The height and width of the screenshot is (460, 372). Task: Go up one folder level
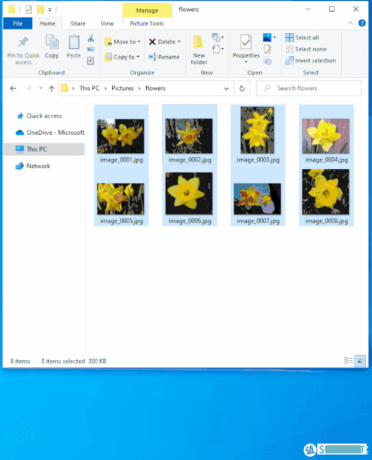pos(51,88)
